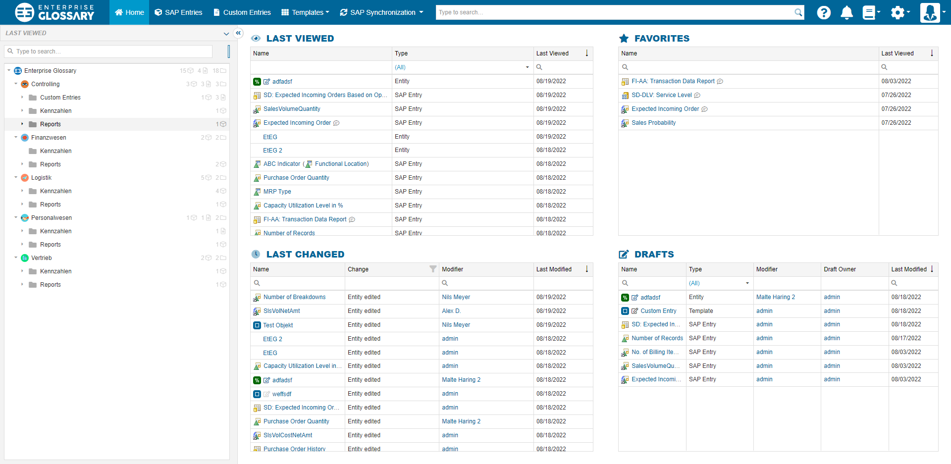This screenshot has height=464, width=951.
Task: Open SAP Entries in the navigation bar
Action: (x=178, y=12)
